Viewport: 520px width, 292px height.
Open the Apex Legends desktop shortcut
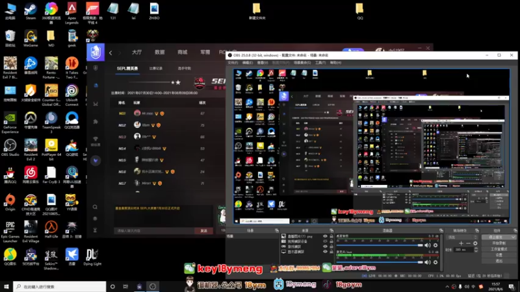pyautogui.click(x=71, y=13)
